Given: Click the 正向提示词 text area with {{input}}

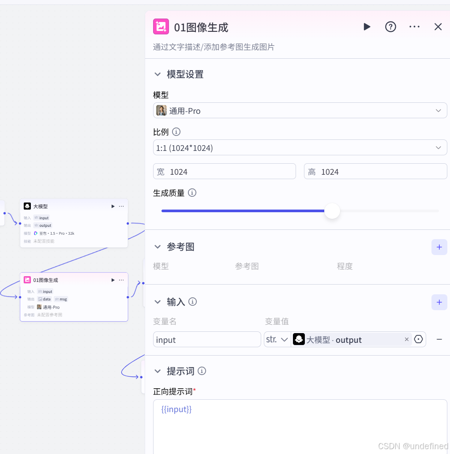Looking at the screenshot, I should [x=300, y=427].
